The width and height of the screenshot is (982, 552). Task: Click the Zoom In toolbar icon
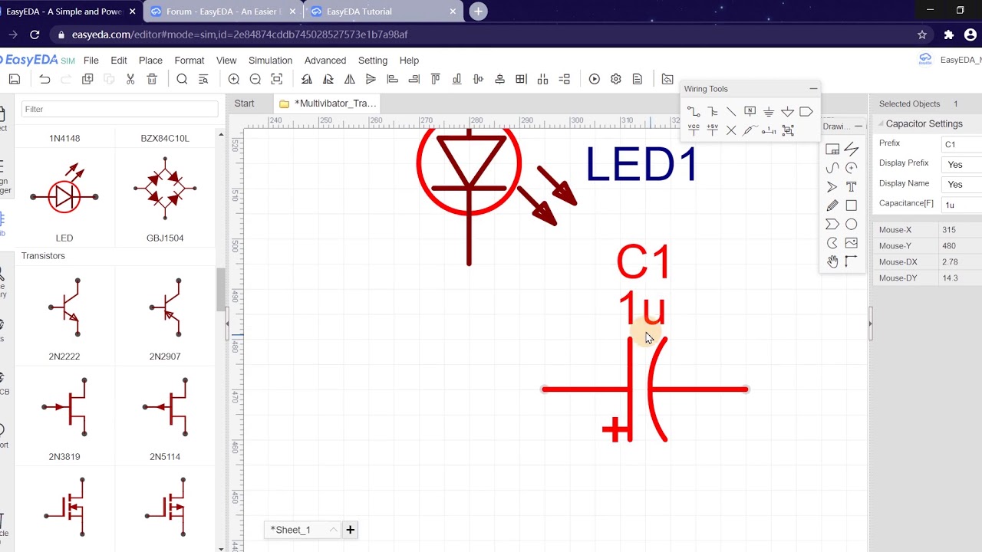click(234, 79)
